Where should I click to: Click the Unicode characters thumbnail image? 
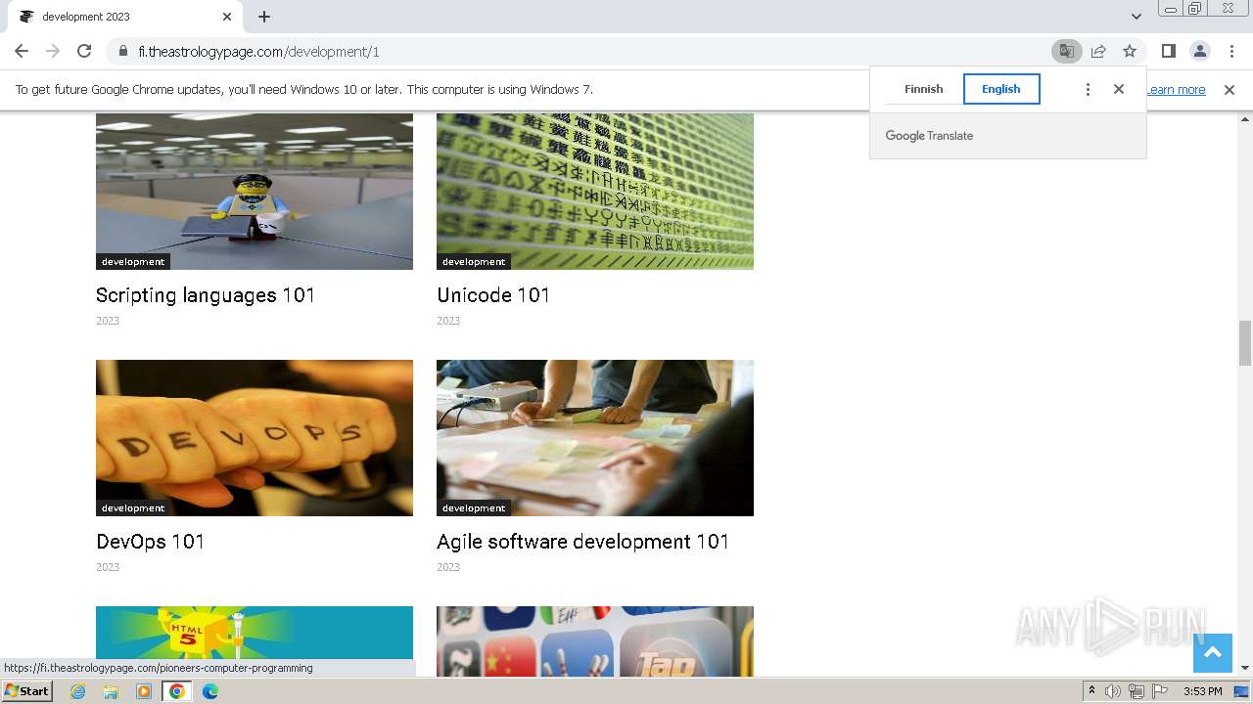click(595, 191)
